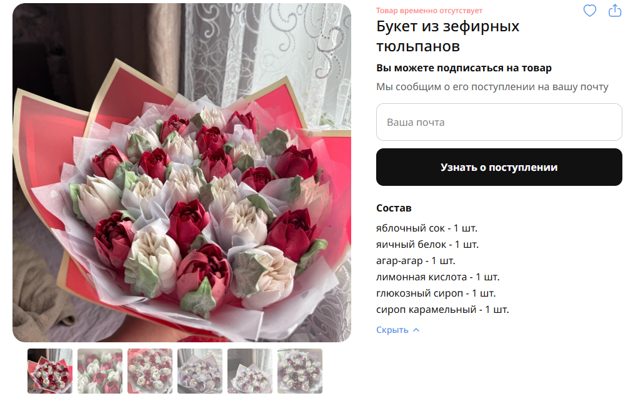Click the share icon
Image resolution: width=643 pixels, height=413 pixels.
(615, 11)
